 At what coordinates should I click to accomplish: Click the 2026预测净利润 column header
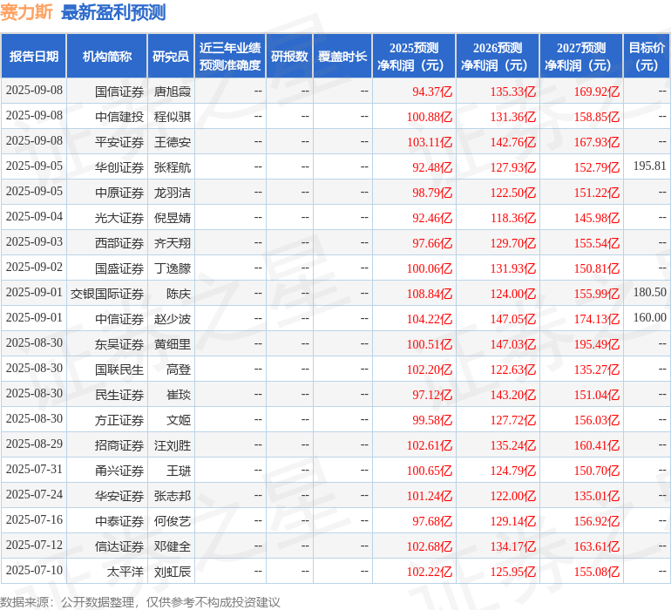pyautogui.click(x=498, y=56)
